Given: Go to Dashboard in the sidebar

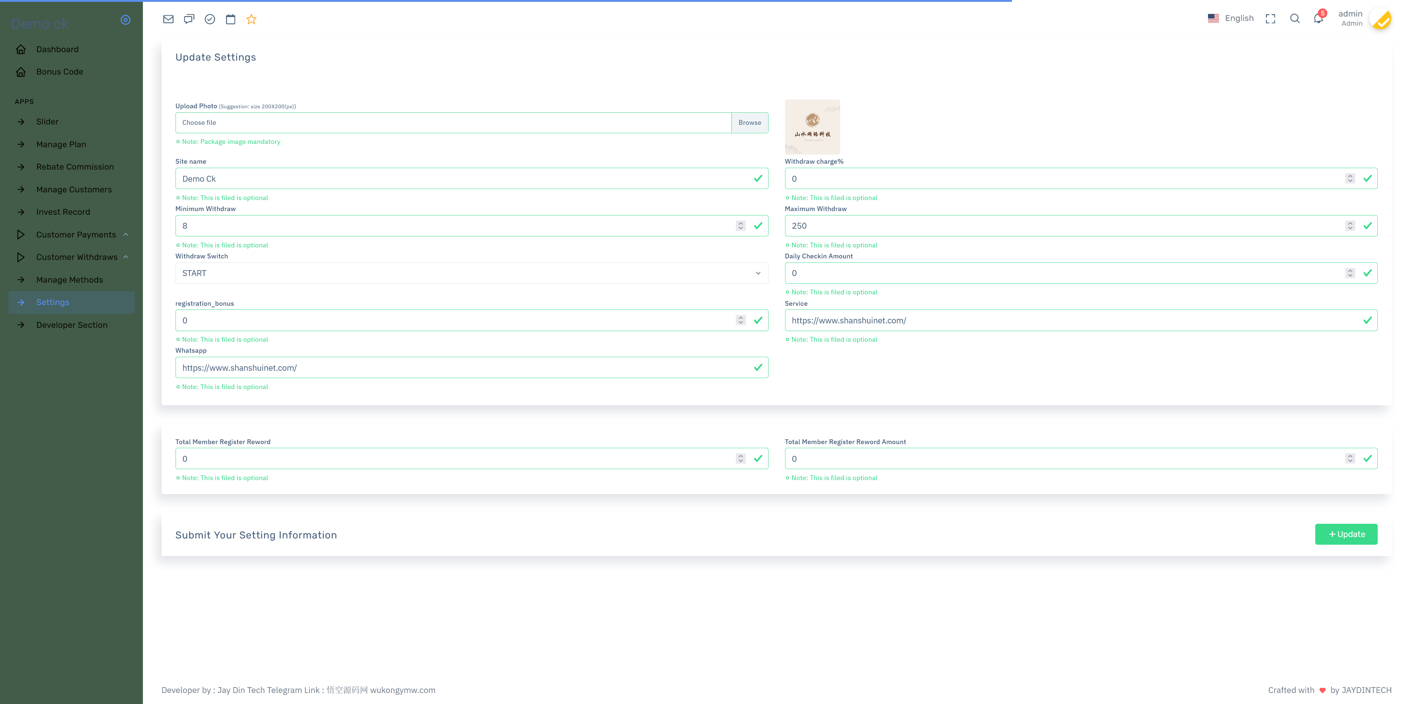Looking at the screenshot, I should [x=57, y=49].
